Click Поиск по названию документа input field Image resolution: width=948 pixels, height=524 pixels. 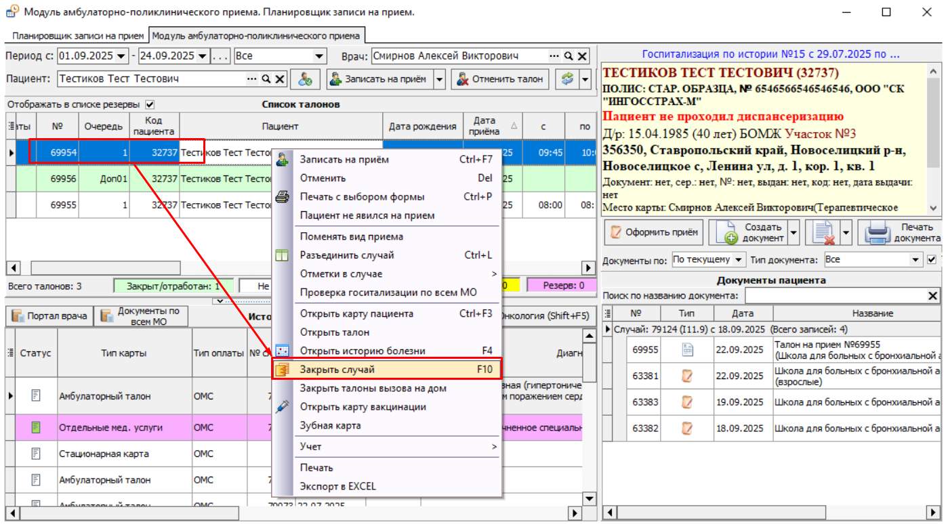[835, 296]
